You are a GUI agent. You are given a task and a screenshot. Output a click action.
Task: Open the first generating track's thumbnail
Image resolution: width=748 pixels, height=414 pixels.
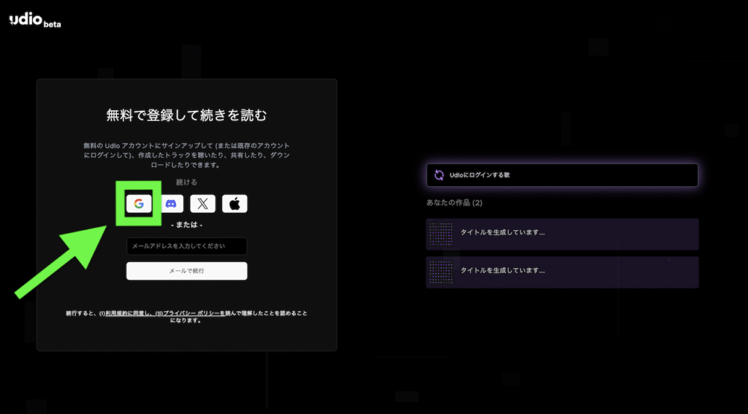pyautogui.click(x=440, y=233)
